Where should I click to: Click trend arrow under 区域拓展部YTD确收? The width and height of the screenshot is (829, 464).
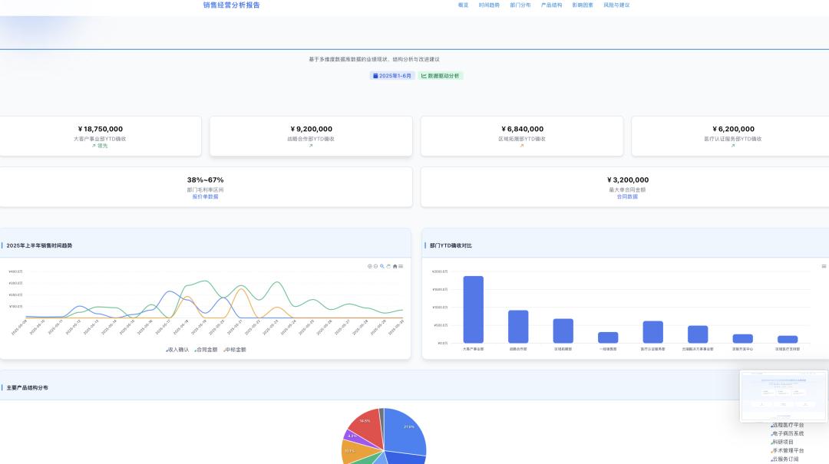[x=522, y=146]
